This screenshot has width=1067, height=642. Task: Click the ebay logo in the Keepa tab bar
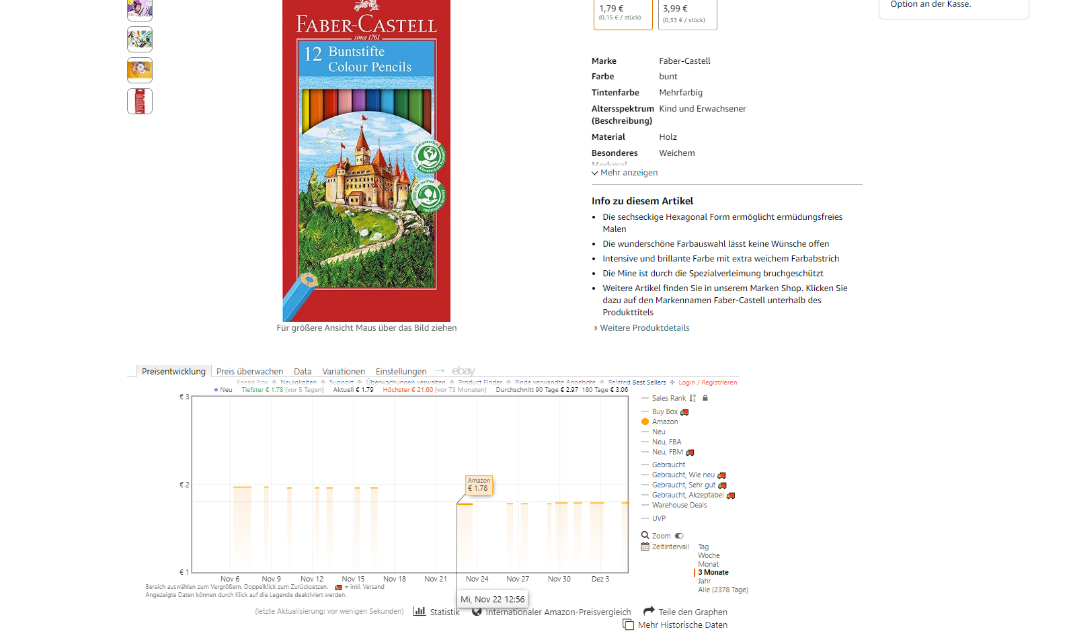tap(463, 371)
